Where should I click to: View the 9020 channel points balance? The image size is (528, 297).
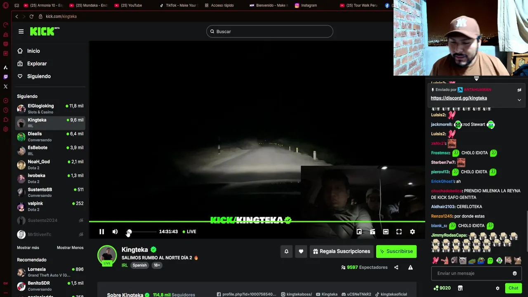442,288
